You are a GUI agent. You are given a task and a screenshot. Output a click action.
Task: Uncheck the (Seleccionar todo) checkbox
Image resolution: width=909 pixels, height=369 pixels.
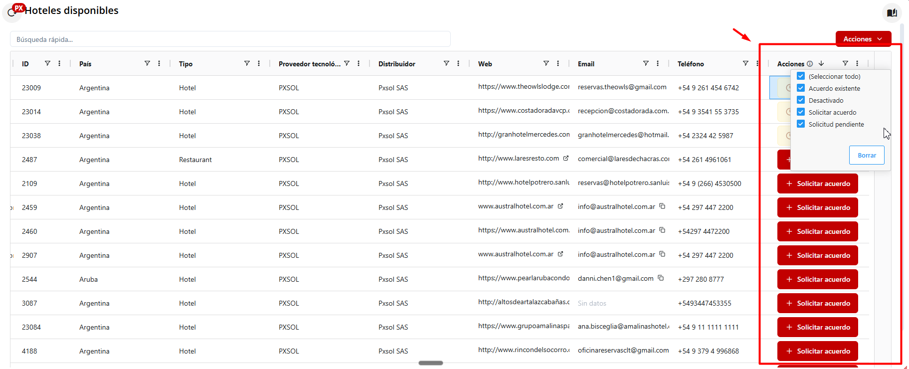coord(801,76)
